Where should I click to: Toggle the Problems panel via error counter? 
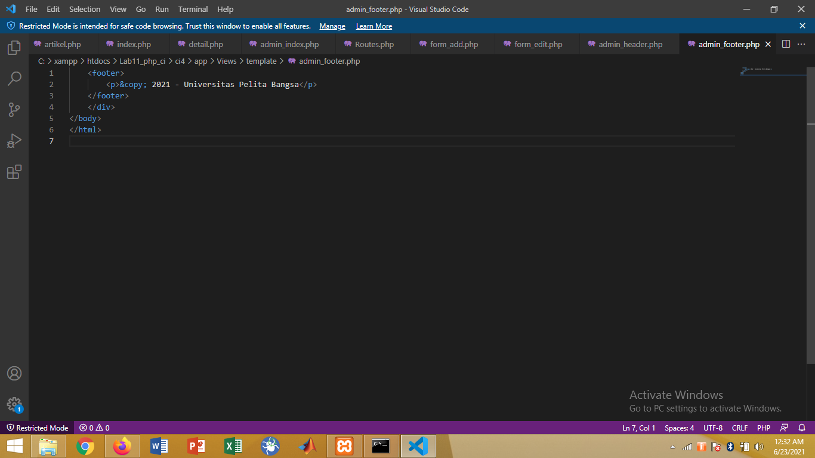pyautogui.click(x=92, y=428)
